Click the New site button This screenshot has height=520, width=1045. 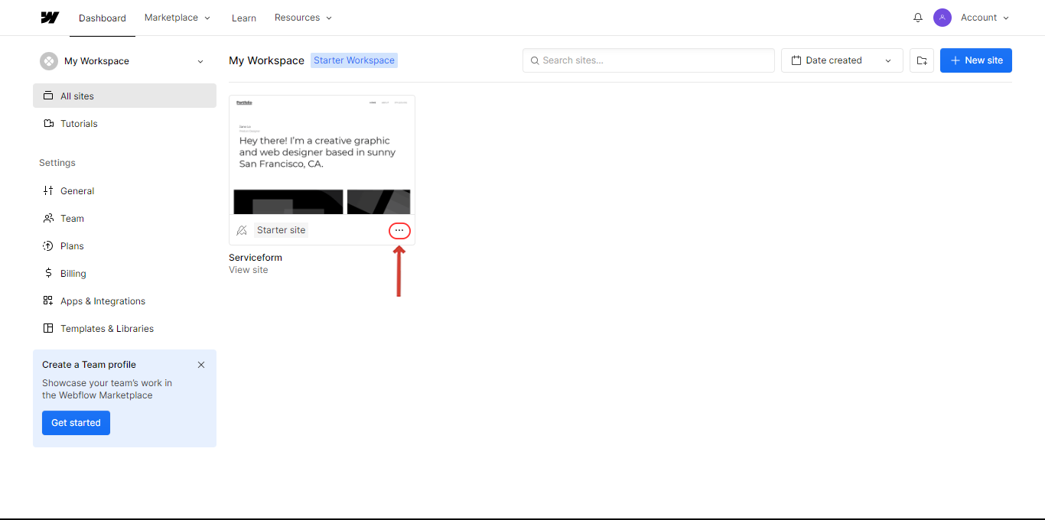(x=976, y=60)
